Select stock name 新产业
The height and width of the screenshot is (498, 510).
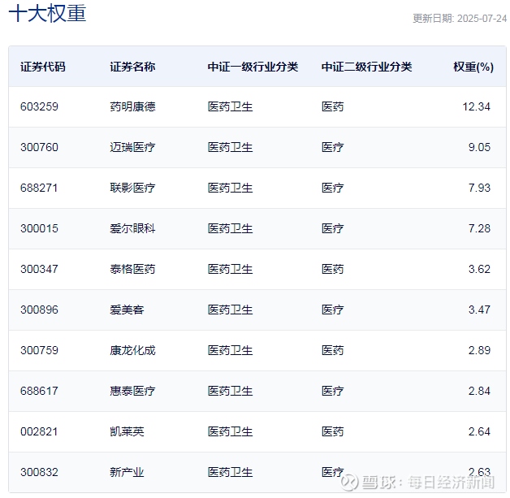(x=127, y=472)
